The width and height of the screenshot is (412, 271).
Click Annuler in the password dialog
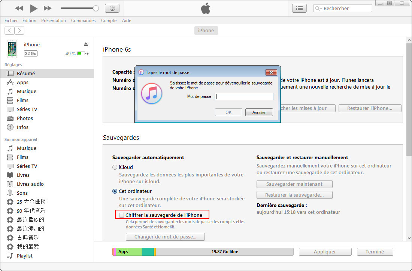coord(259,112)
